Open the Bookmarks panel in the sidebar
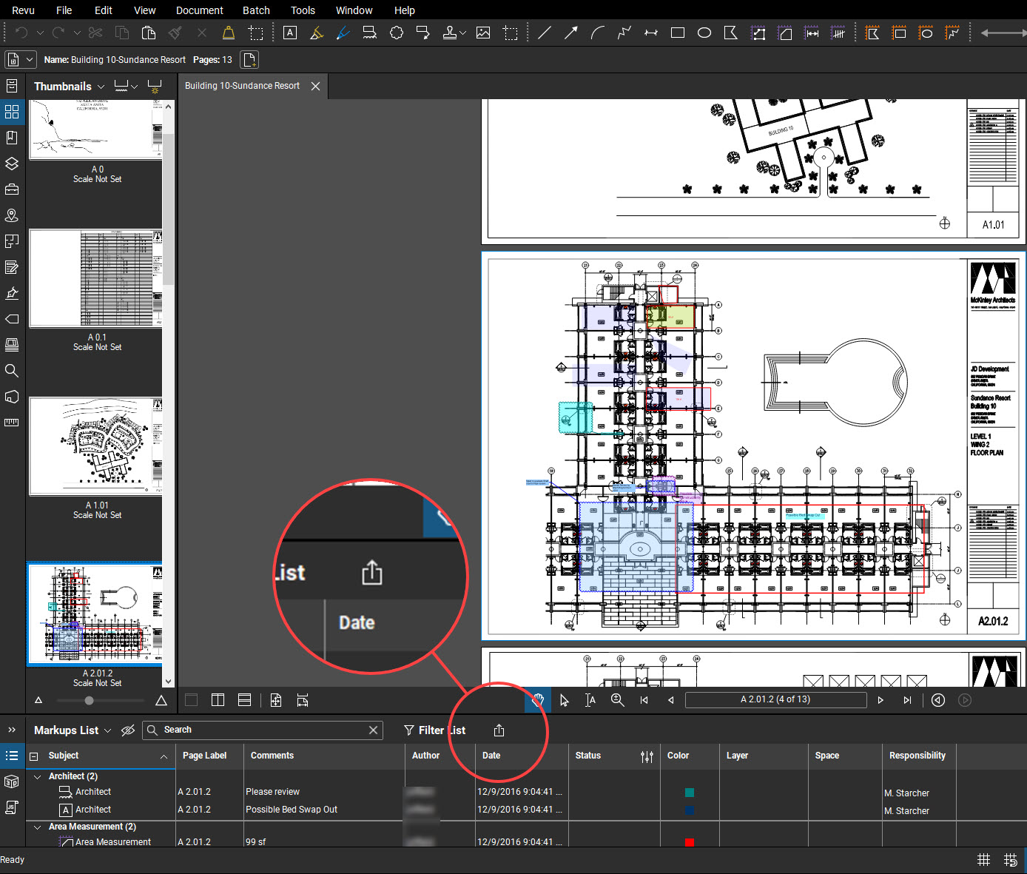Screen dimensions: 1027x874 pos(12,138)
